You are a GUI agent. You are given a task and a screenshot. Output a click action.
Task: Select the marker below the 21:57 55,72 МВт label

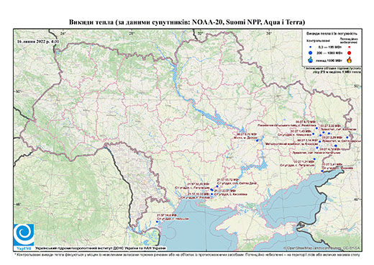[x=217, y=187]
